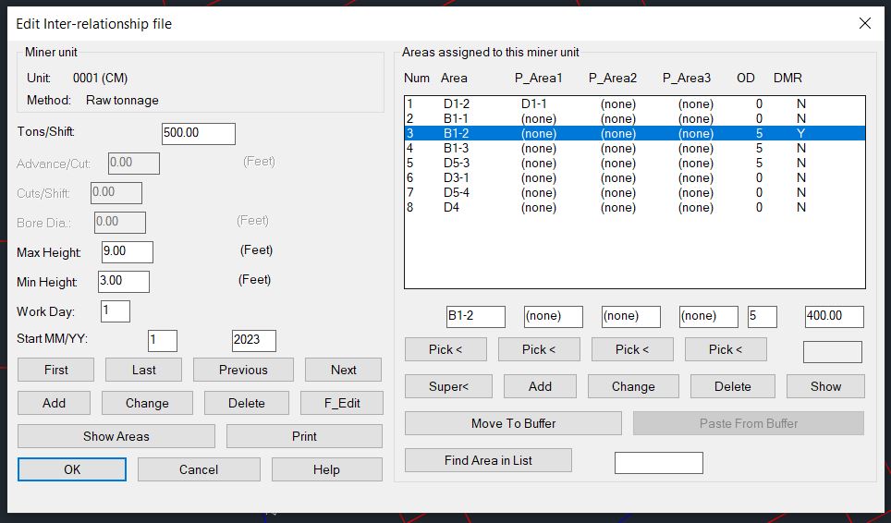Click Change in the Areas section

tap(633, 386)
